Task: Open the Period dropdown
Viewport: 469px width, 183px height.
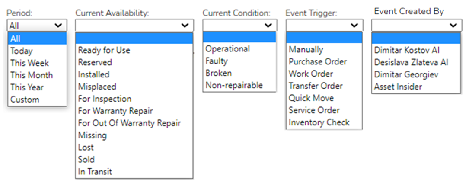Action: tap(37, 26)
